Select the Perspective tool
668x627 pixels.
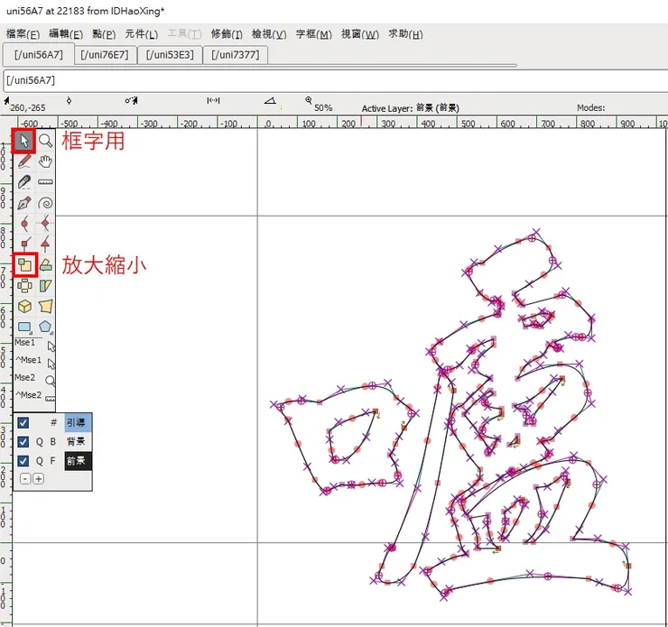(x=45, y=306)
